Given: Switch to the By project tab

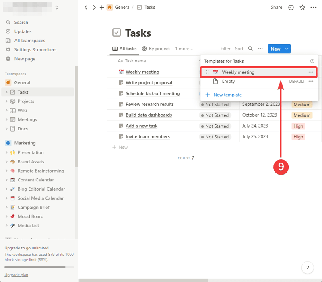Looking at the screenshot, I should 156,49.
